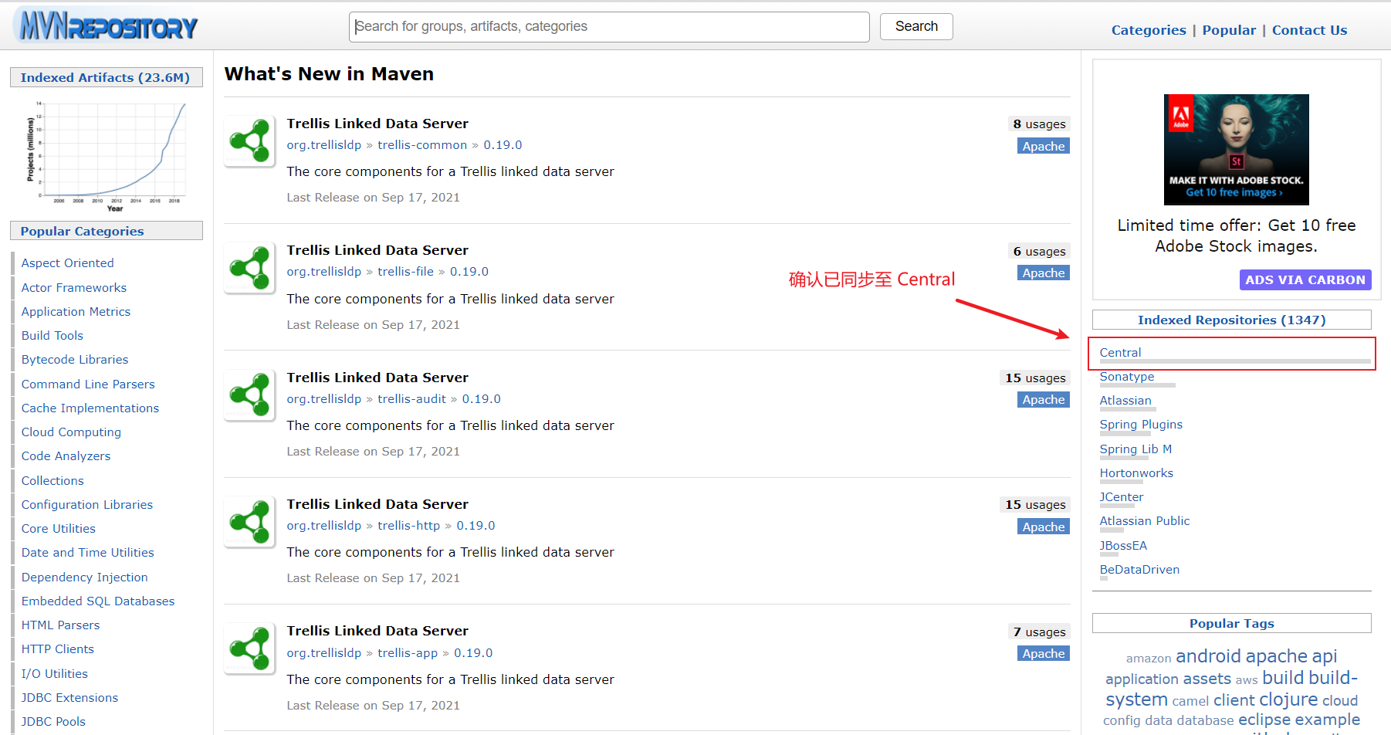Screen dimensions: 1391x735
Task: Focus the search groups and artifacts field
Action: point(609,26)
